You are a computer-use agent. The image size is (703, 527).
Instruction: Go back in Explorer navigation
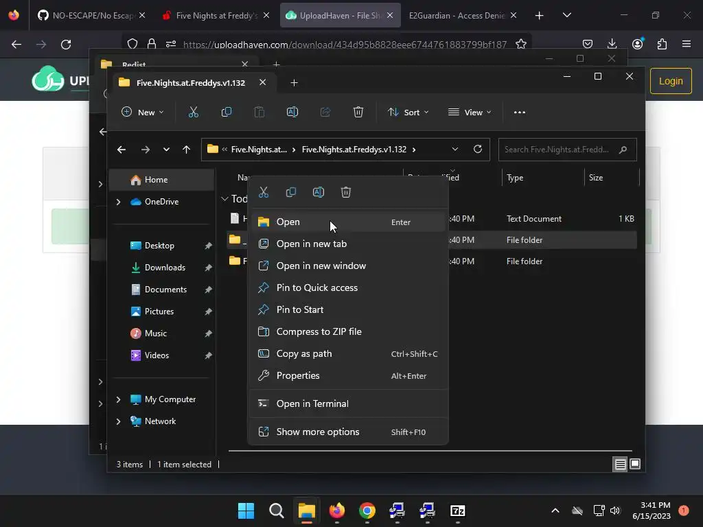(x=121, y=149)
